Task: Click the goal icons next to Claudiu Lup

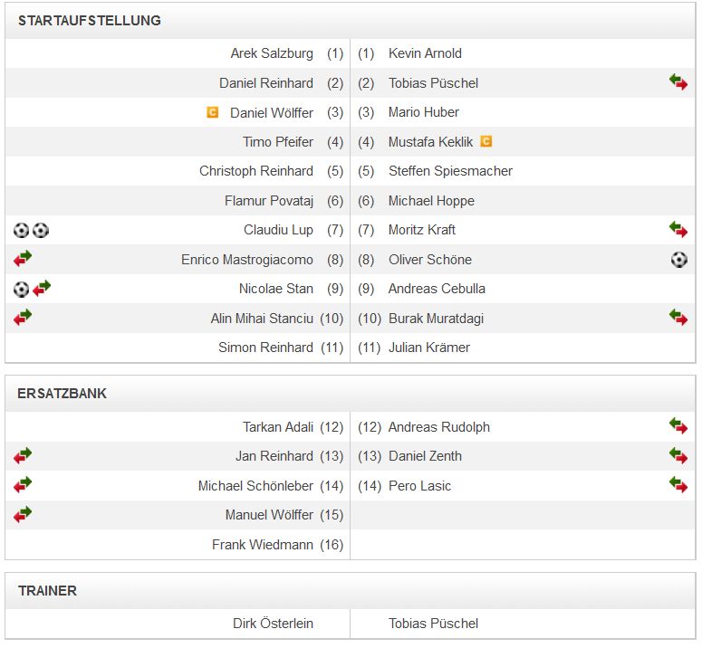Action: (31, 231)
